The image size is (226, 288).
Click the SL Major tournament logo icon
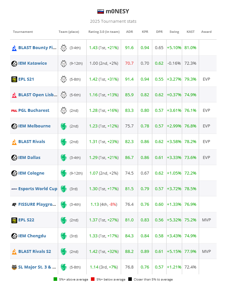14,267
